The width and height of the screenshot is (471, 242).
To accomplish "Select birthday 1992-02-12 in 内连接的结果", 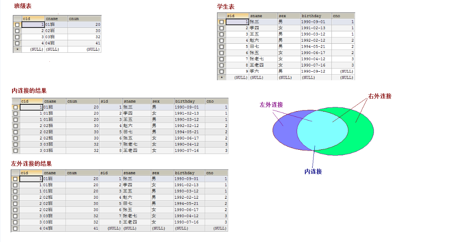I will [189, 126].
